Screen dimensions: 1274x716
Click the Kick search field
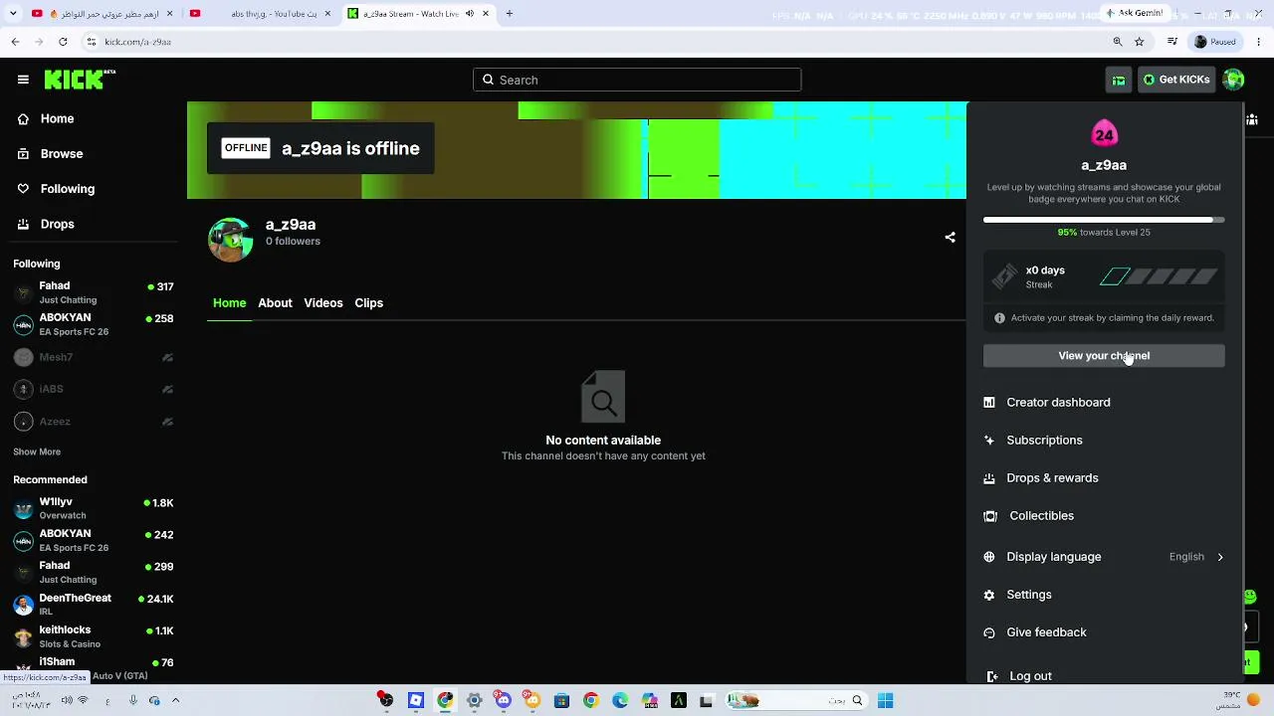pyautogui.click(x=637, y=80)
